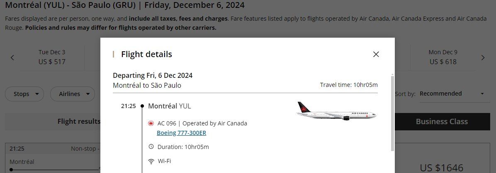Show later dates with the right arrow
The height and width of the screenshot is (173, 496).
click(x=483, y=58)
